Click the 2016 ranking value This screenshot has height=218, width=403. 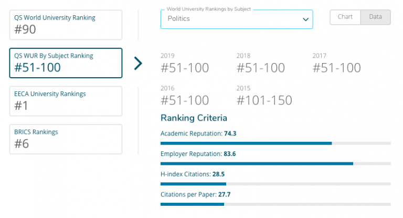pyautogui.click(x=185, y=100)
